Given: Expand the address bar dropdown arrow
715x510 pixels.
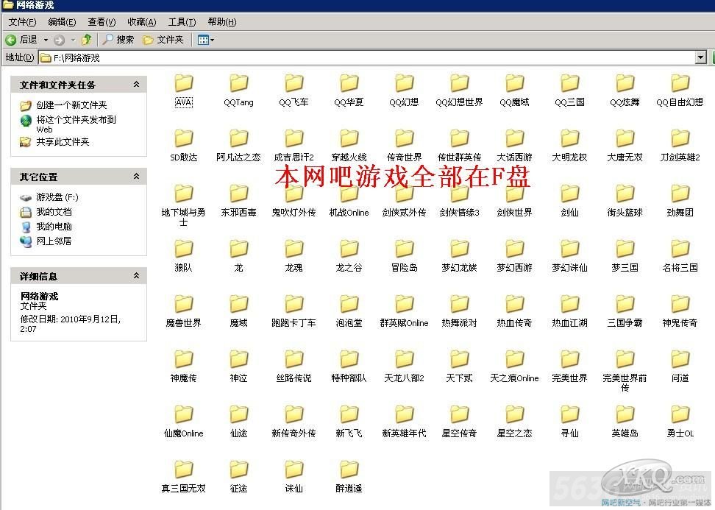Looking at the screenshot, I should (701, 57).
